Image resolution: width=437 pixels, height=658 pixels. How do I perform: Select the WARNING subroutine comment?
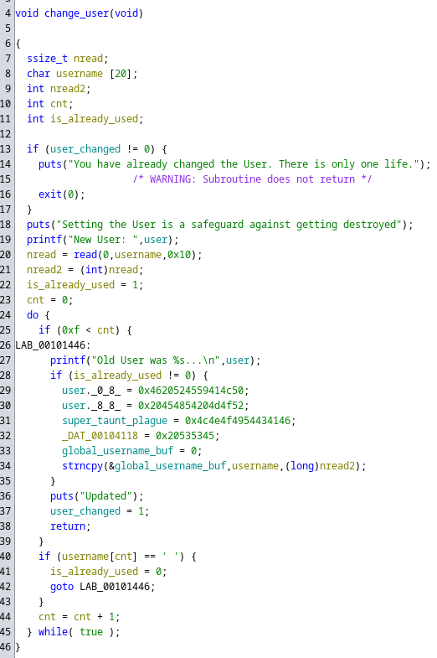click(x=253, y=179)
